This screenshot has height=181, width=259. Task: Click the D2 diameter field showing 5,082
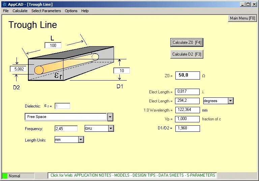click(18, 69)
